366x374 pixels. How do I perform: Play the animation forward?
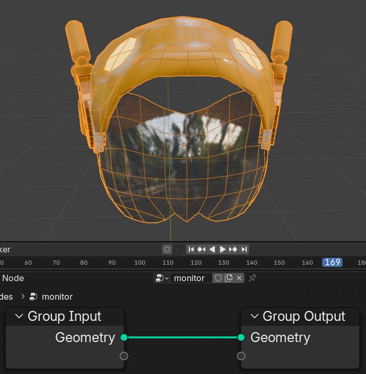[223, 249]
